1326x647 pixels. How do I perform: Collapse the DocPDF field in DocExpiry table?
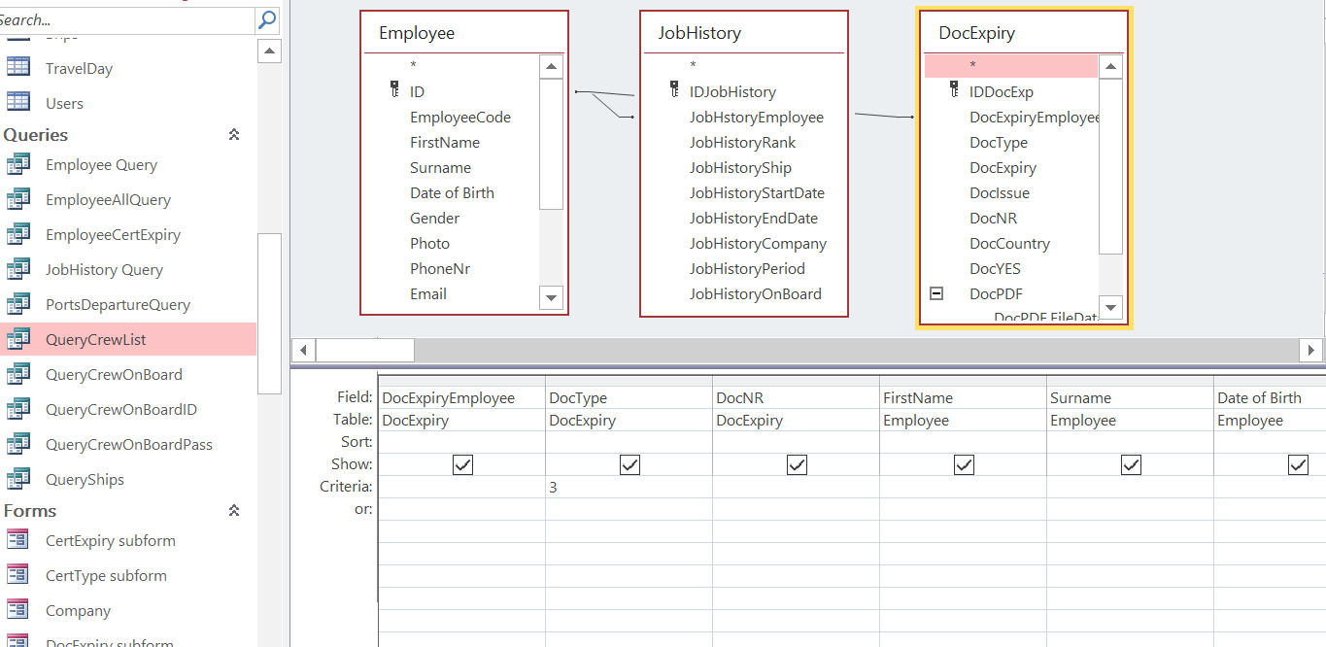point(936,293)
